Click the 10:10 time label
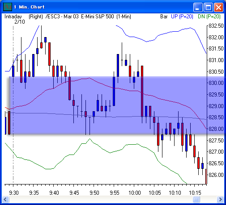226x205 pixels. [x=175, y=193]
